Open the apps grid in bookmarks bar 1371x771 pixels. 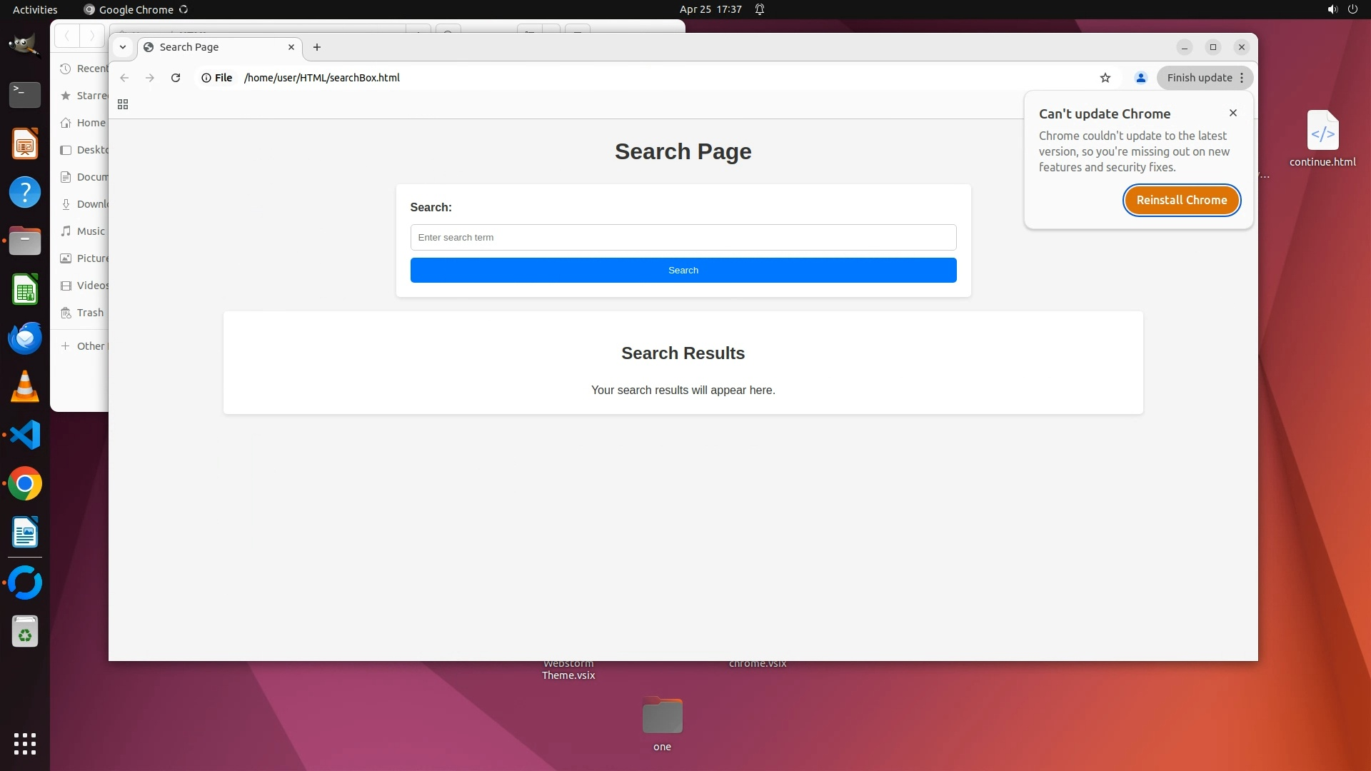tap(123, 104)
